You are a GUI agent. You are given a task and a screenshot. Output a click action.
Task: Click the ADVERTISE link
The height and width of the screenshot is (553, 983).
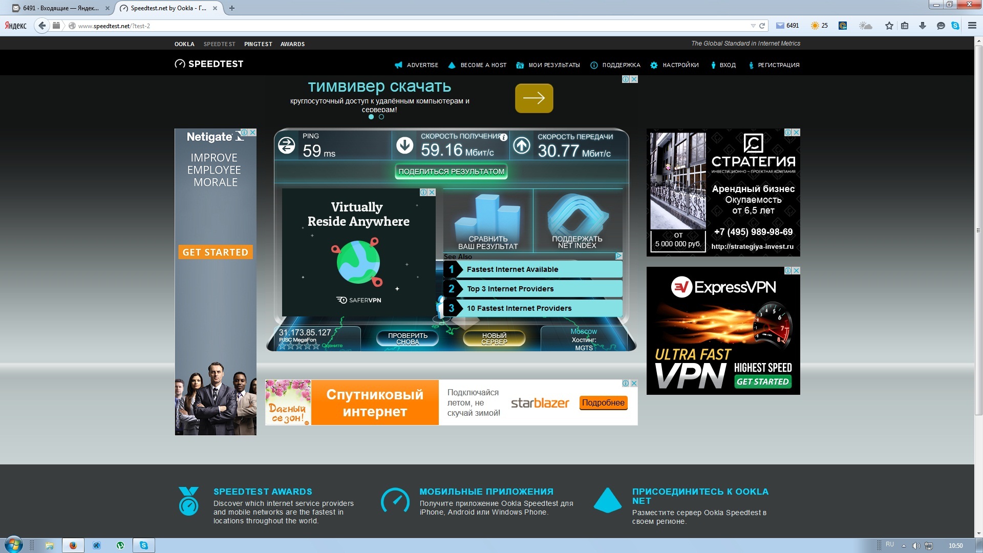click(416, 65)
